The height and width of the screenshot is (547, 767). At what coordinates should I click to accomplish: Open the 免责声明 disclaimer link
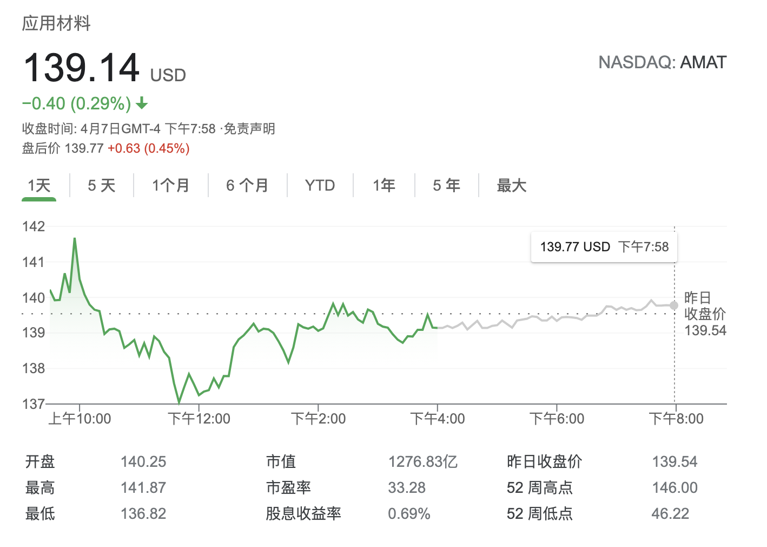pyautogui.click(x=249, y=129)
